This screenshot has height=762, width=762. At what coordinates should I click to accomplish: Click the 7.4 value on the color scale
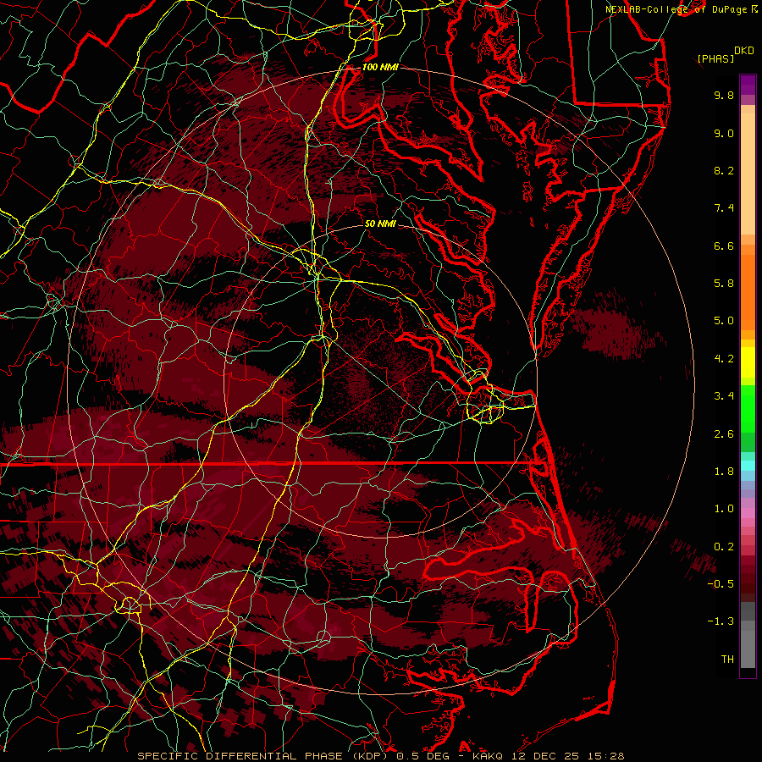tap(724, 208)
